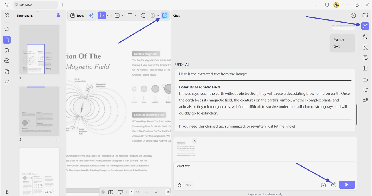Open the Bookmarks panel in left sidebar
This screenshot has height=196, width=372.
pos(7,50)
